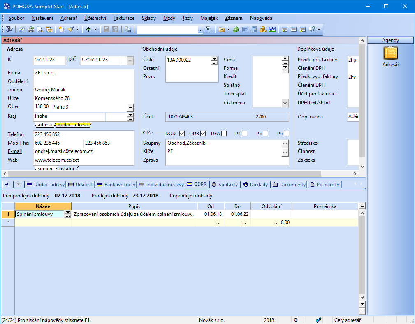
Task: Open the Fakturace menu
Action: click(124, 18)
